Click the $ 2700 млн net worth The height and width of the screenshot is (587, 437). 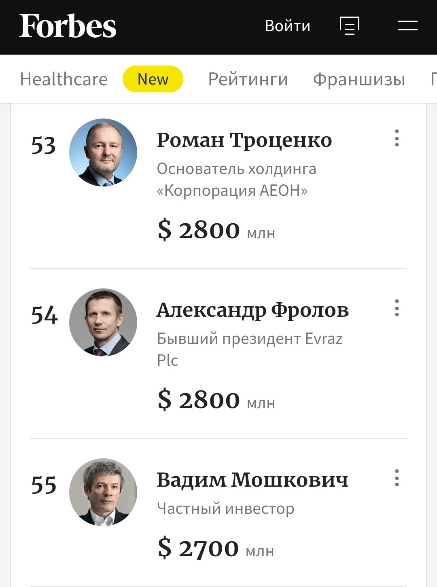click(x=216, y=548)
